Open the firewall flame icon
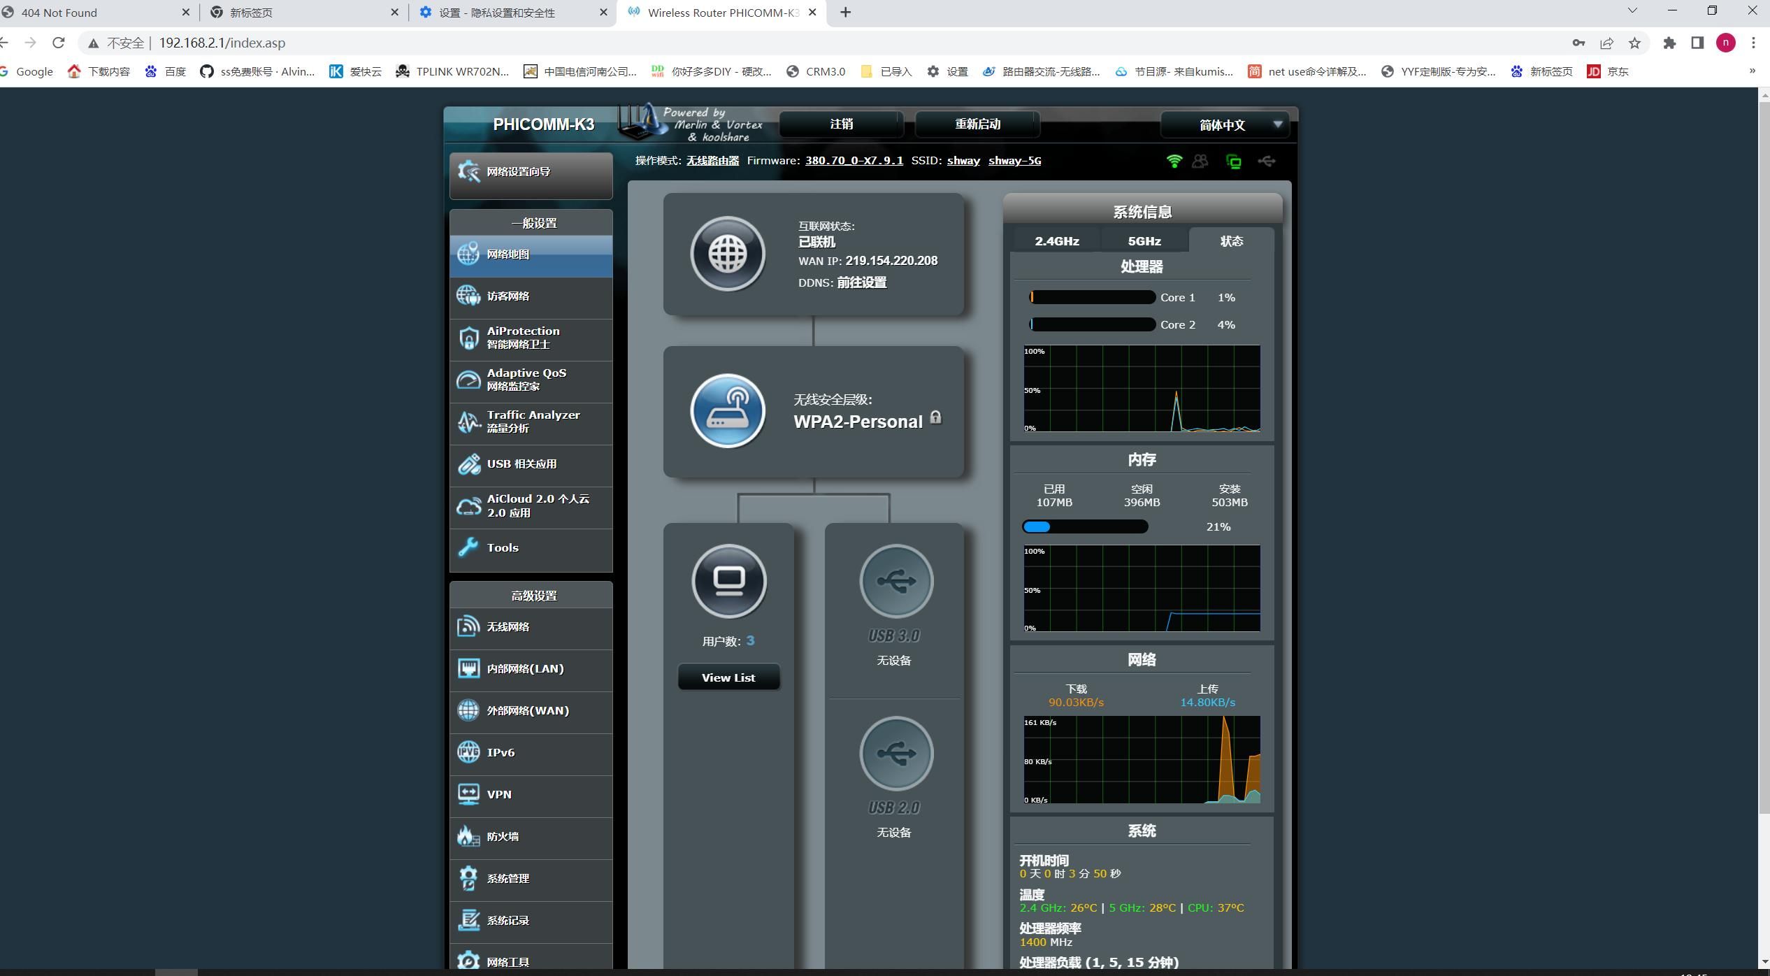 (468, 836)
